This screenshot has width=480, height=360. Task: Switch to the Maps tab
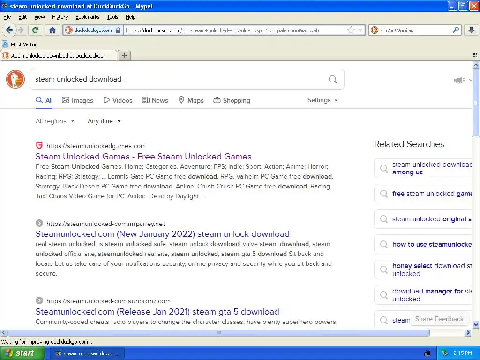click(x=191, y=100)
